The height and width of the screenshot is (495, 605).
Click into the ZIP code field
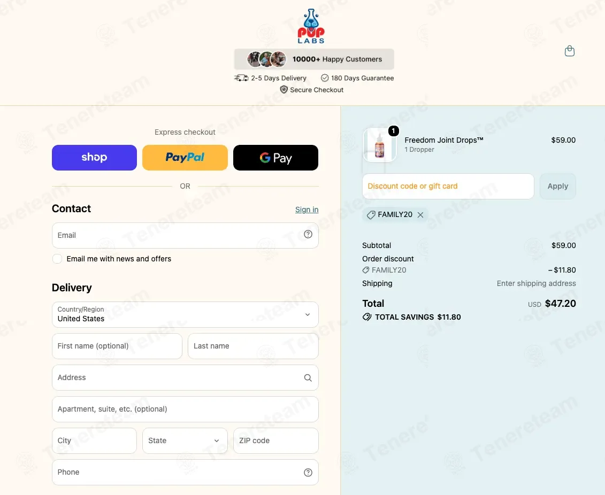tap(276, 440)
